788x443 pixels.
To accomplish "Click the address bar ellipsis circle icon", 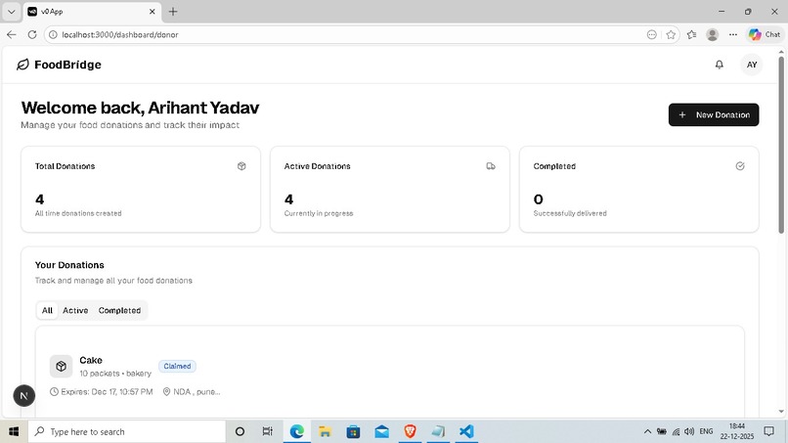I will point(652,34).
